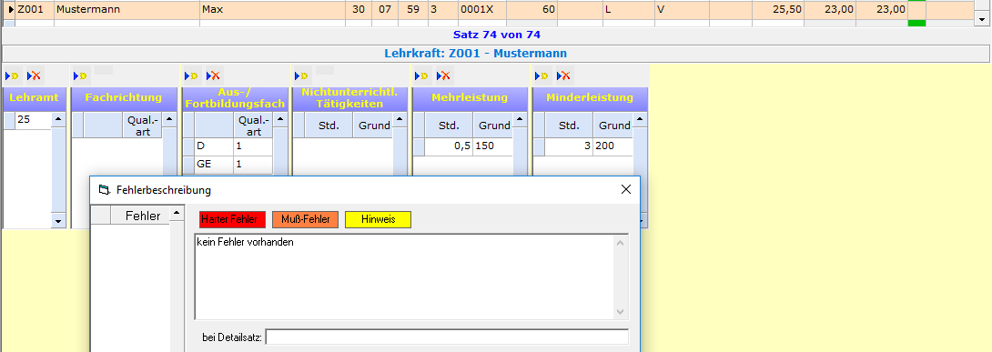
Task: Delete Aus-/Fortbildungsfach entry icon
Action: pyautogui.click(x=213, y=75)
